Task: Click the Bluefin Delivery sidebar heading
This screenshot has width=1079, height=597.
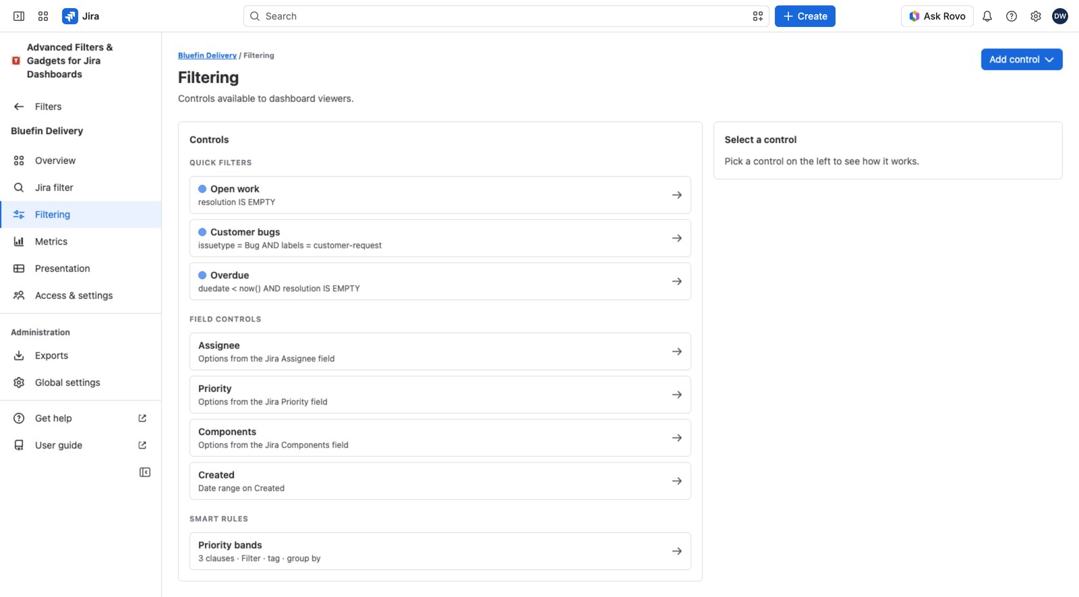Action: [x=47, y=131]
